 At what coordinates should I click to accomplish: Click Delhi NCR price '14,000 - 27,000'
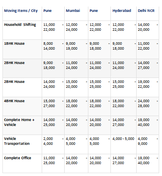[x=148, y=65]
